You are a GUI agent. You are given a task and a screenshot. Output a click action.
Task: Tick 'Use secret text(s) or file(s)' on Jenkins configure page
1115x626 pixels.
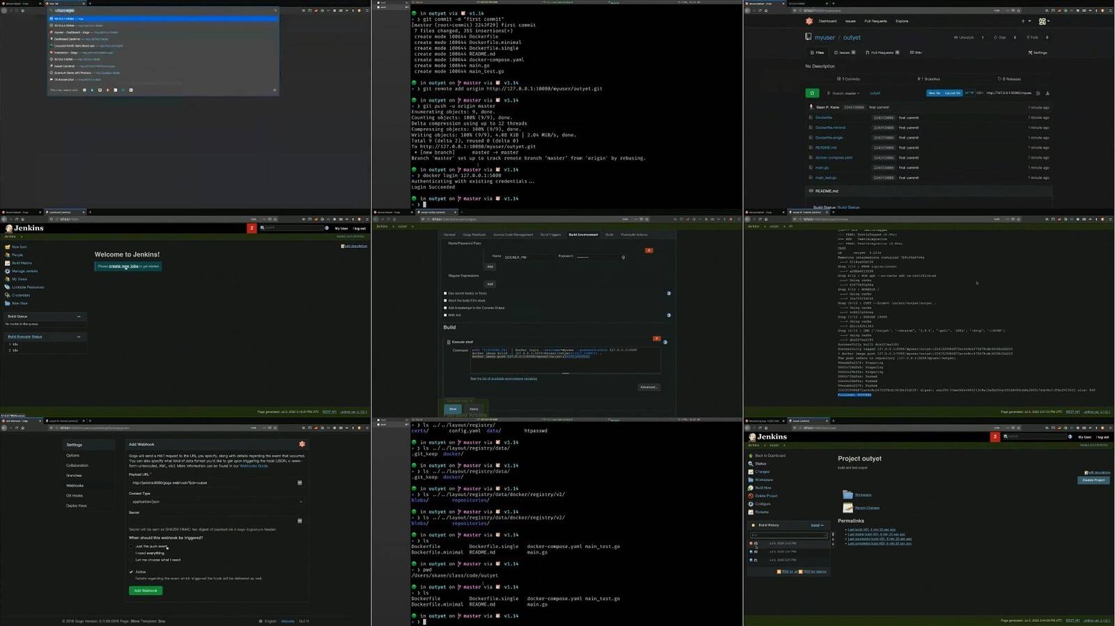click(445, 293)
